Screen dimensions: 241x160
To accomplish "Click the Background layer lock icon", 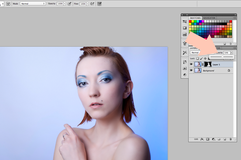I will [x=229, y=70].
